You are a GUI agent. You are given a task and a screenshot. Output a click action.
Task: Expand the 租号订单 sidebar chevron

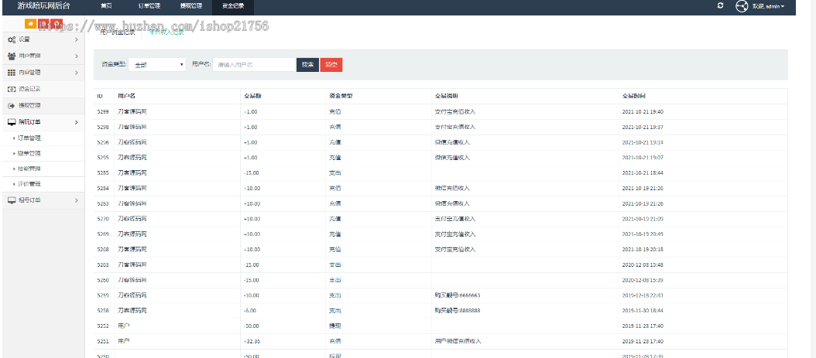[x=77, y=200]
